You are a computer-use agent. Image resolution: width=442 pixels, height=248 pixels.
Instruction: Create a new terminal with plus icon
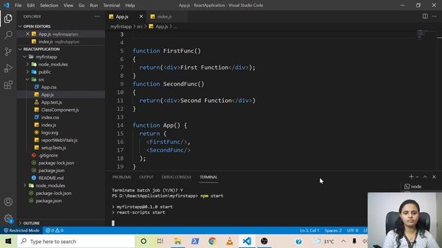point(411,176)
